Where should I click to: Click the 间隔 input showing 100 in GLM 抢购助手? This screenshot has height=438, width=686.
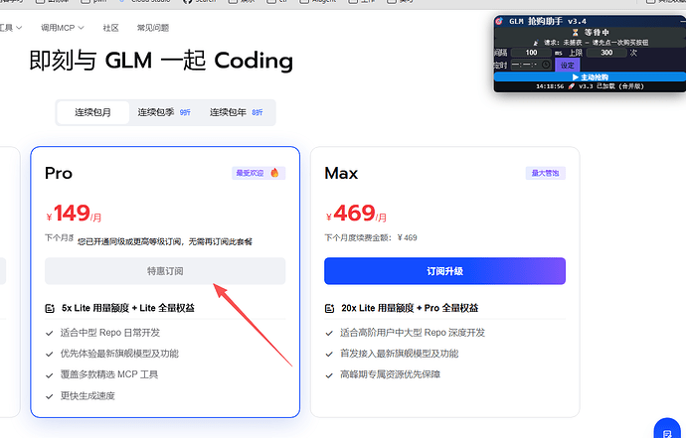click(531, 53)
